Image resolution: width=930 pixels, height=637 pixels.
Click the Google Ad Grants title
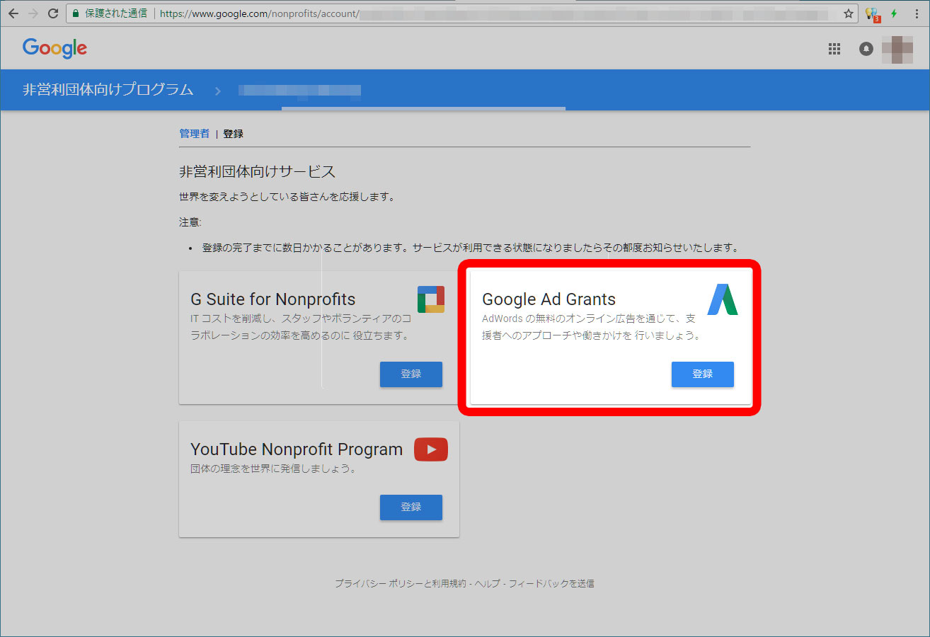pos(549,299)
